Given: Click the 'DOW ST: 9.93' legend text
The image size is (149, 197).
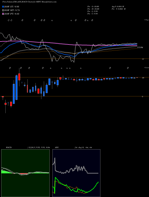Looking at the screenshot, I should (x=12, y=7).
